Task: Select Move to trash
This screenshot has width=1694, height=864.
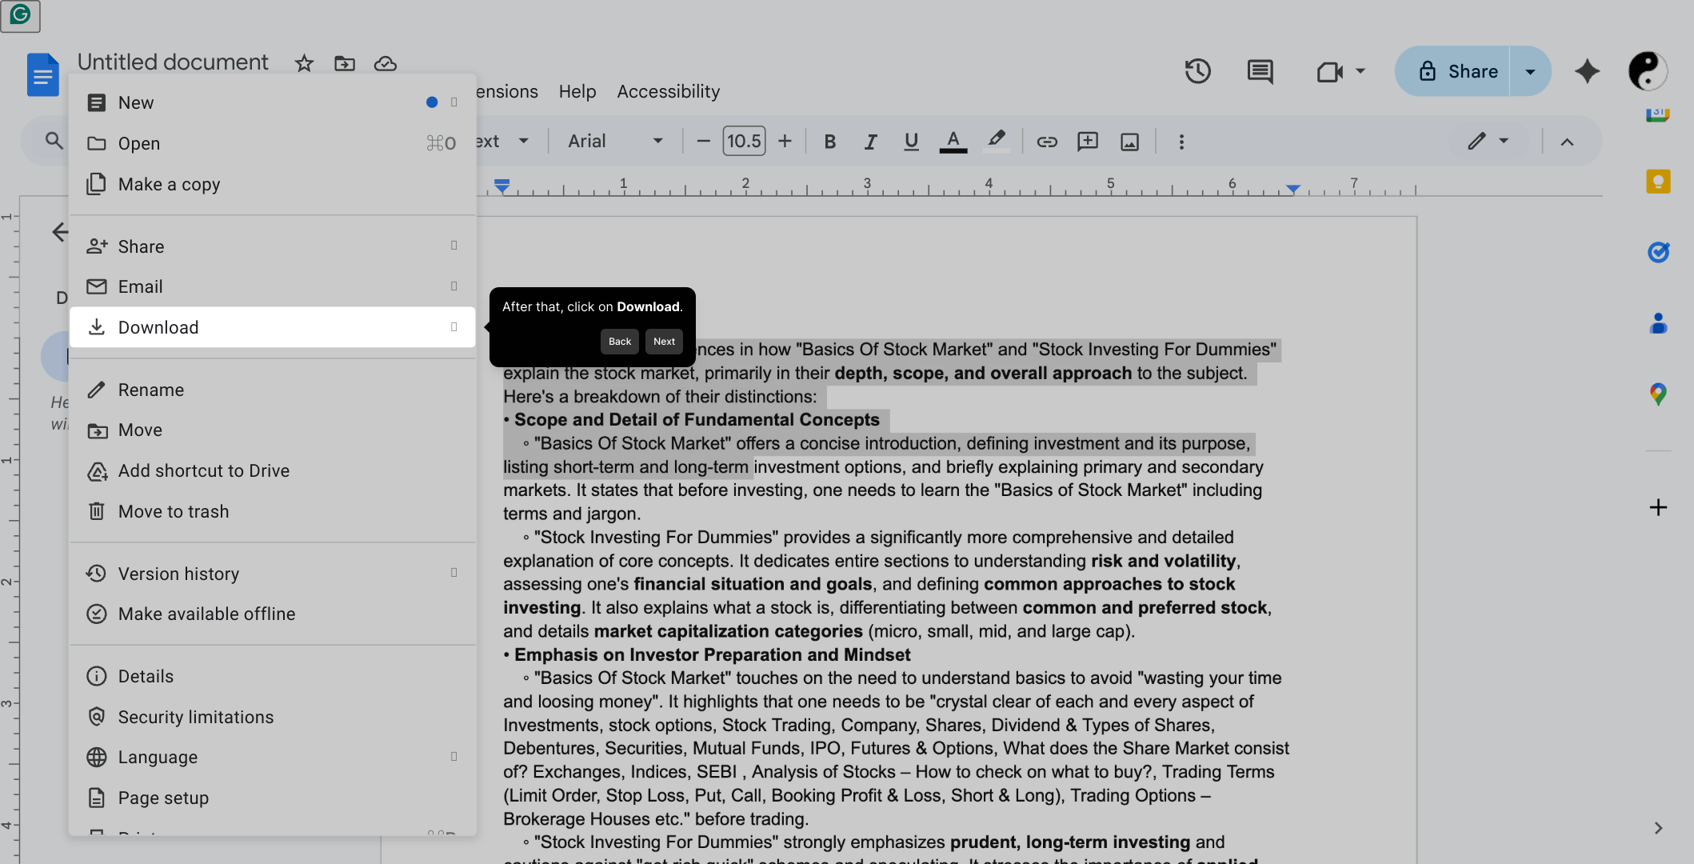Action: coord(272,511)
